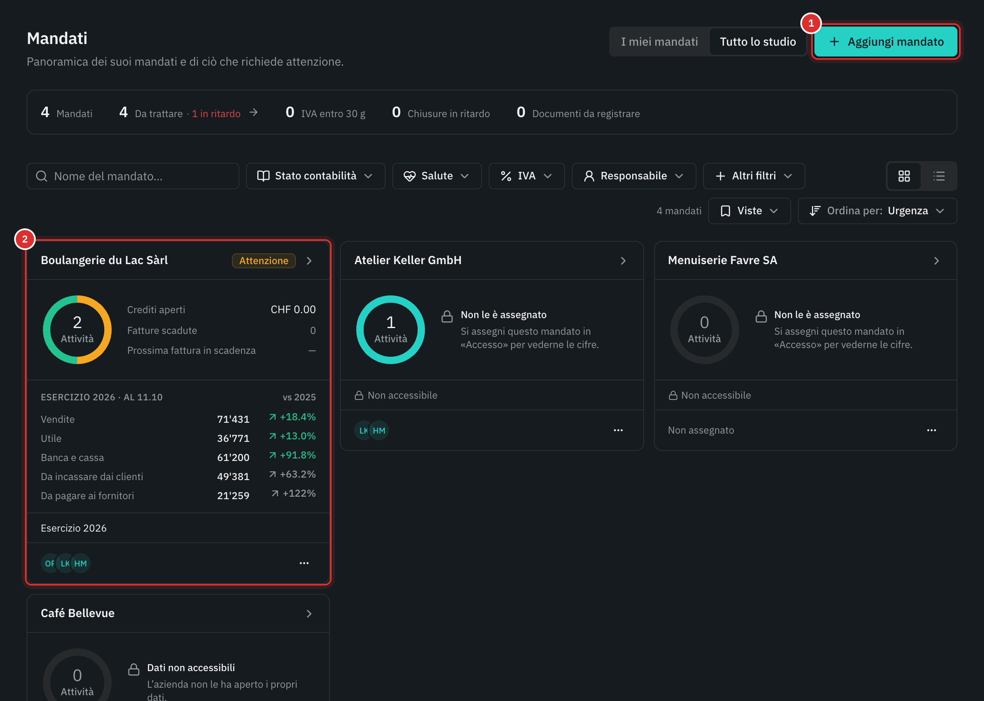
Task: Open the Menuiserie Favre SA title
Action: coord(722,260)
